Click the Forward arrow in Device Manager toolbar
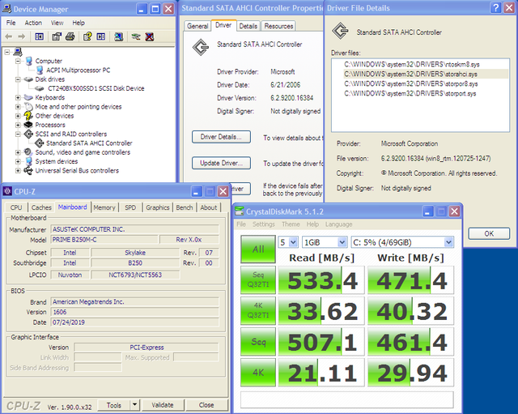The image size is (518, 414). 22,36
